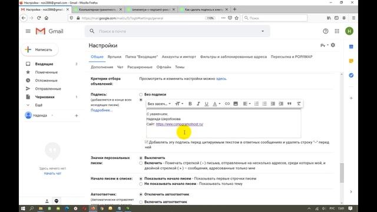Show hidden tray icons chevron
The image size is (377, 212).
(309, 208)
